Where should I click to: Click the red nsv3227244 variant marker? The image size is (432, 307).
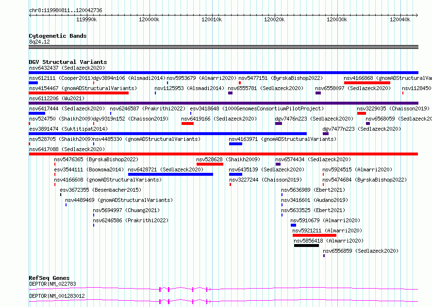tap(231, 184)
